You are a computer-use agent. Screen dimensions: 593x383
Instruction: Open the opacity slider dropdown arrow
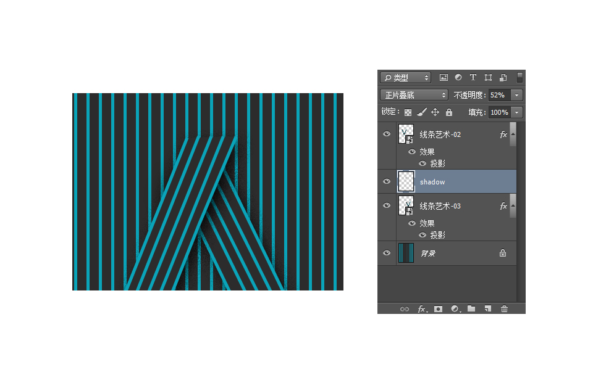point(516,95)
